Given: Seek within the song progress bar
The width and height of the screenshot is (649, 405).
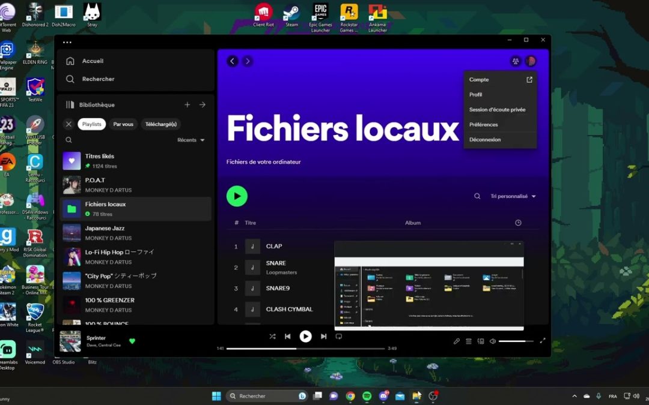Looking at the screenshot, I should tap(305, 349).
